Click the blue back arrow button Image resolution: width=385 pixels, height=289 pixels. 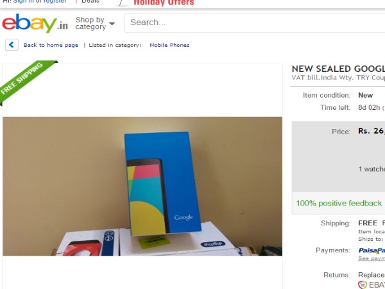12,45
